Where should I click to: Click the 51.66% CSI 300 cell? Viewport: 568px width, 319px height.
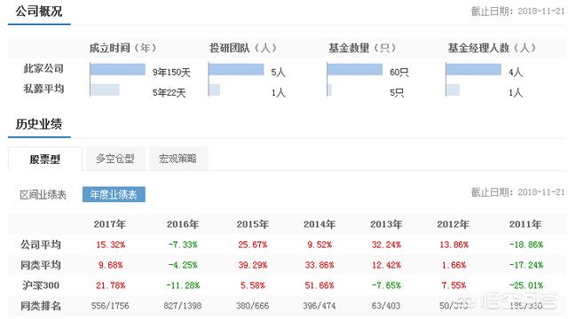point(319,285)
